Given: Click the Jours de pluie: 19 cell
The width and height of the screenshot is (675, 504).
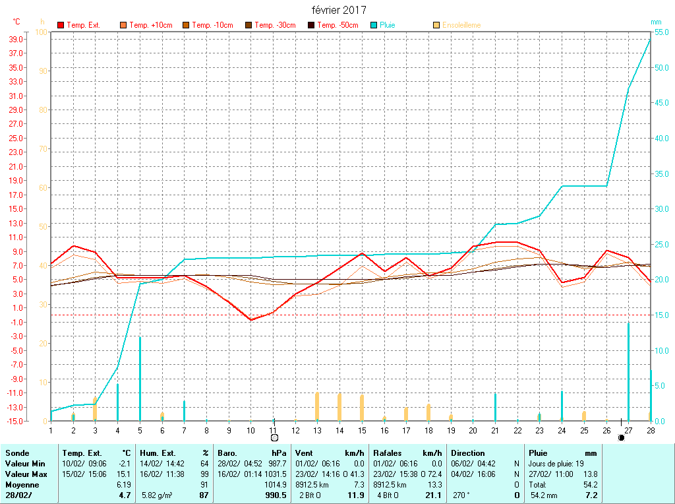Looking at the screenshot, I should pyautogui.click(x=558, y=464).
